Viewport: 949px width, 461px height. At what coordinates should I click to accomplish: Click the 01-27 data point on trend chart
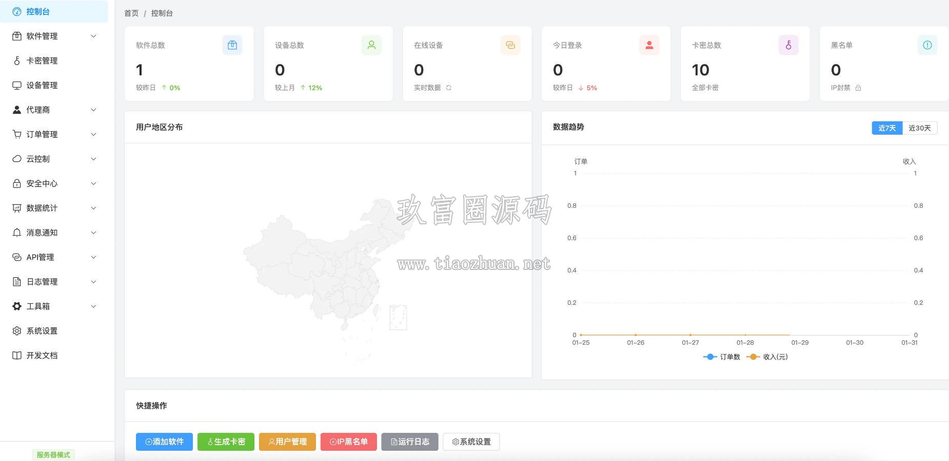click(690, 335)
